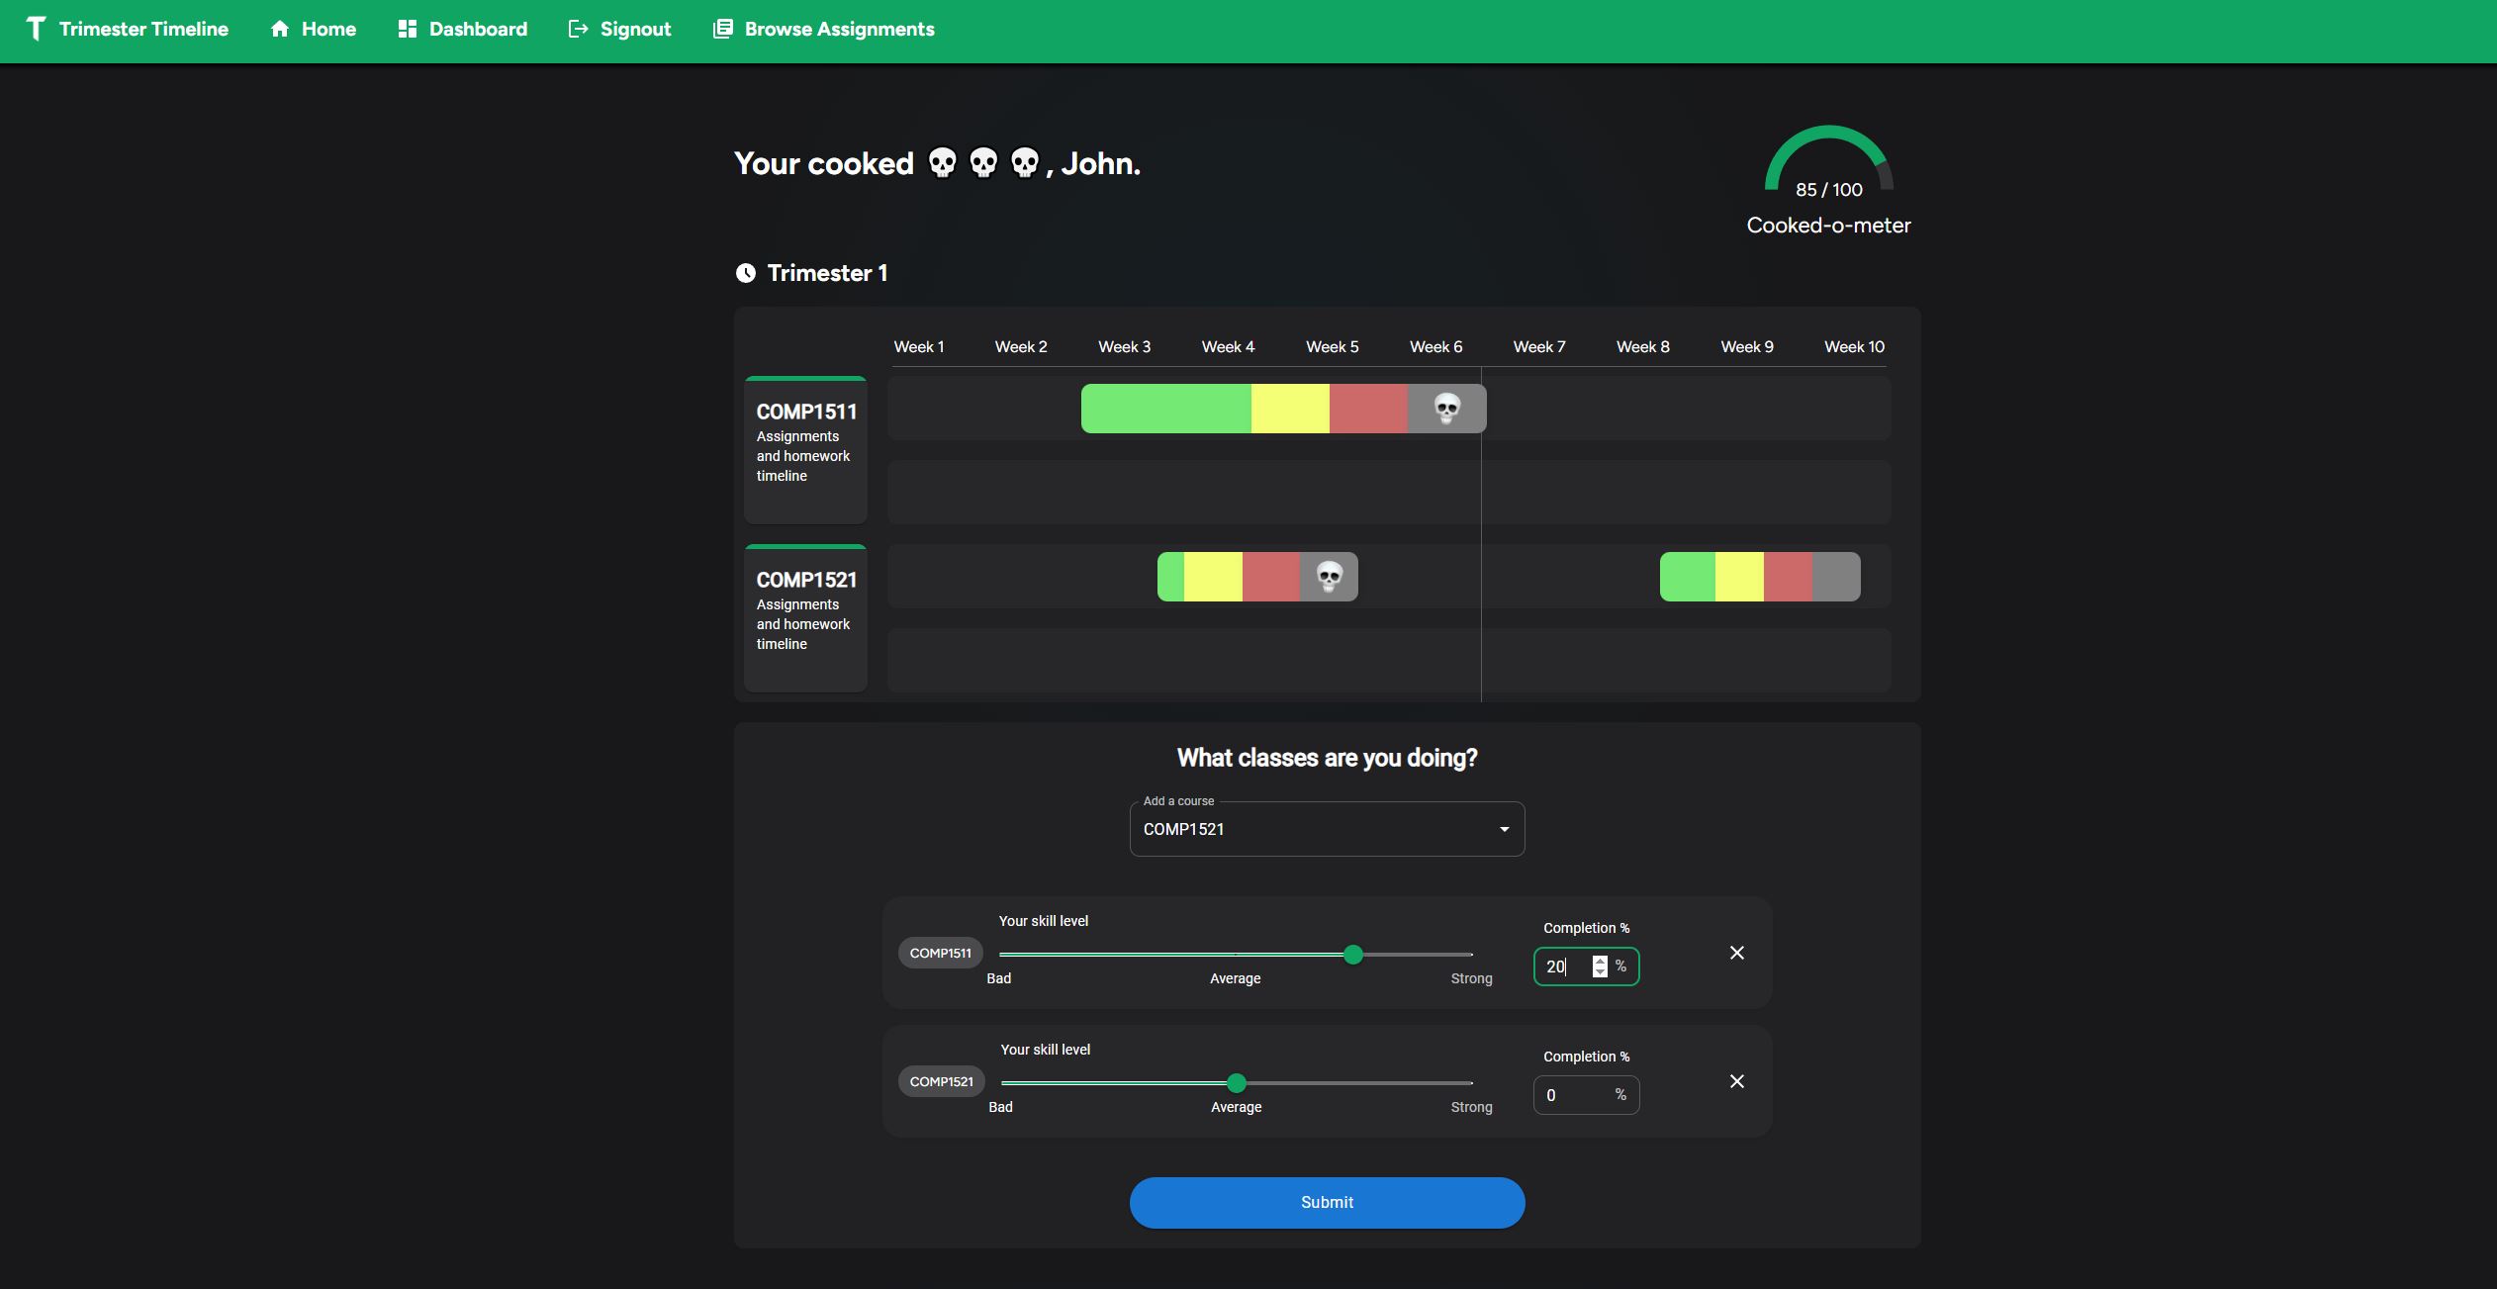
Task: Click the Trimester Timeline logo icon
Action: [x=36, y=29]
